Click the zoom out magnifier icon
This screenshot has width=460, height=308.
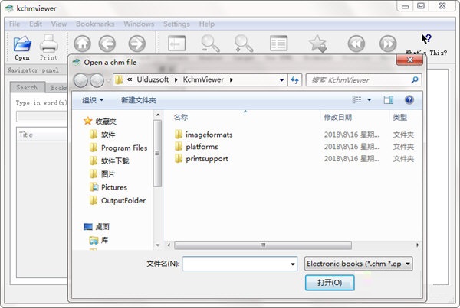pos(210,44)
